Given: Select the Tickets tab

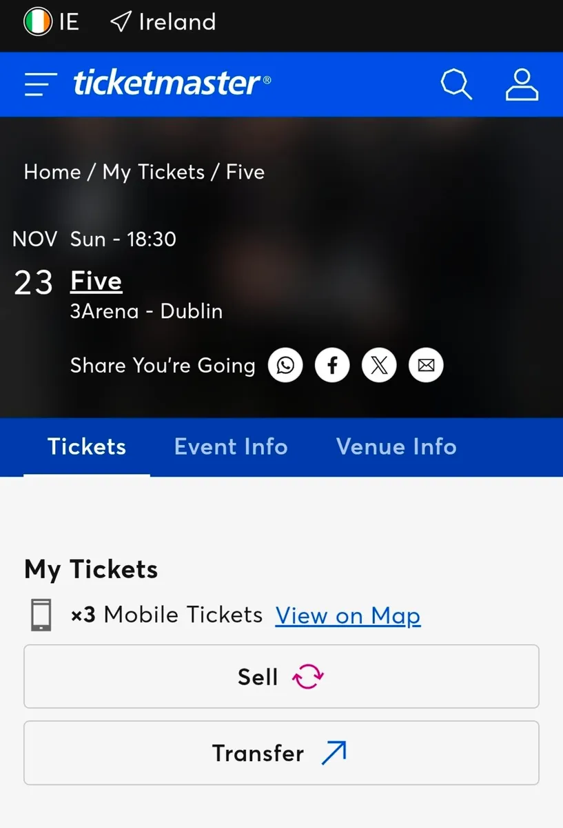Looking at the screenshot, I should point(87,446).
